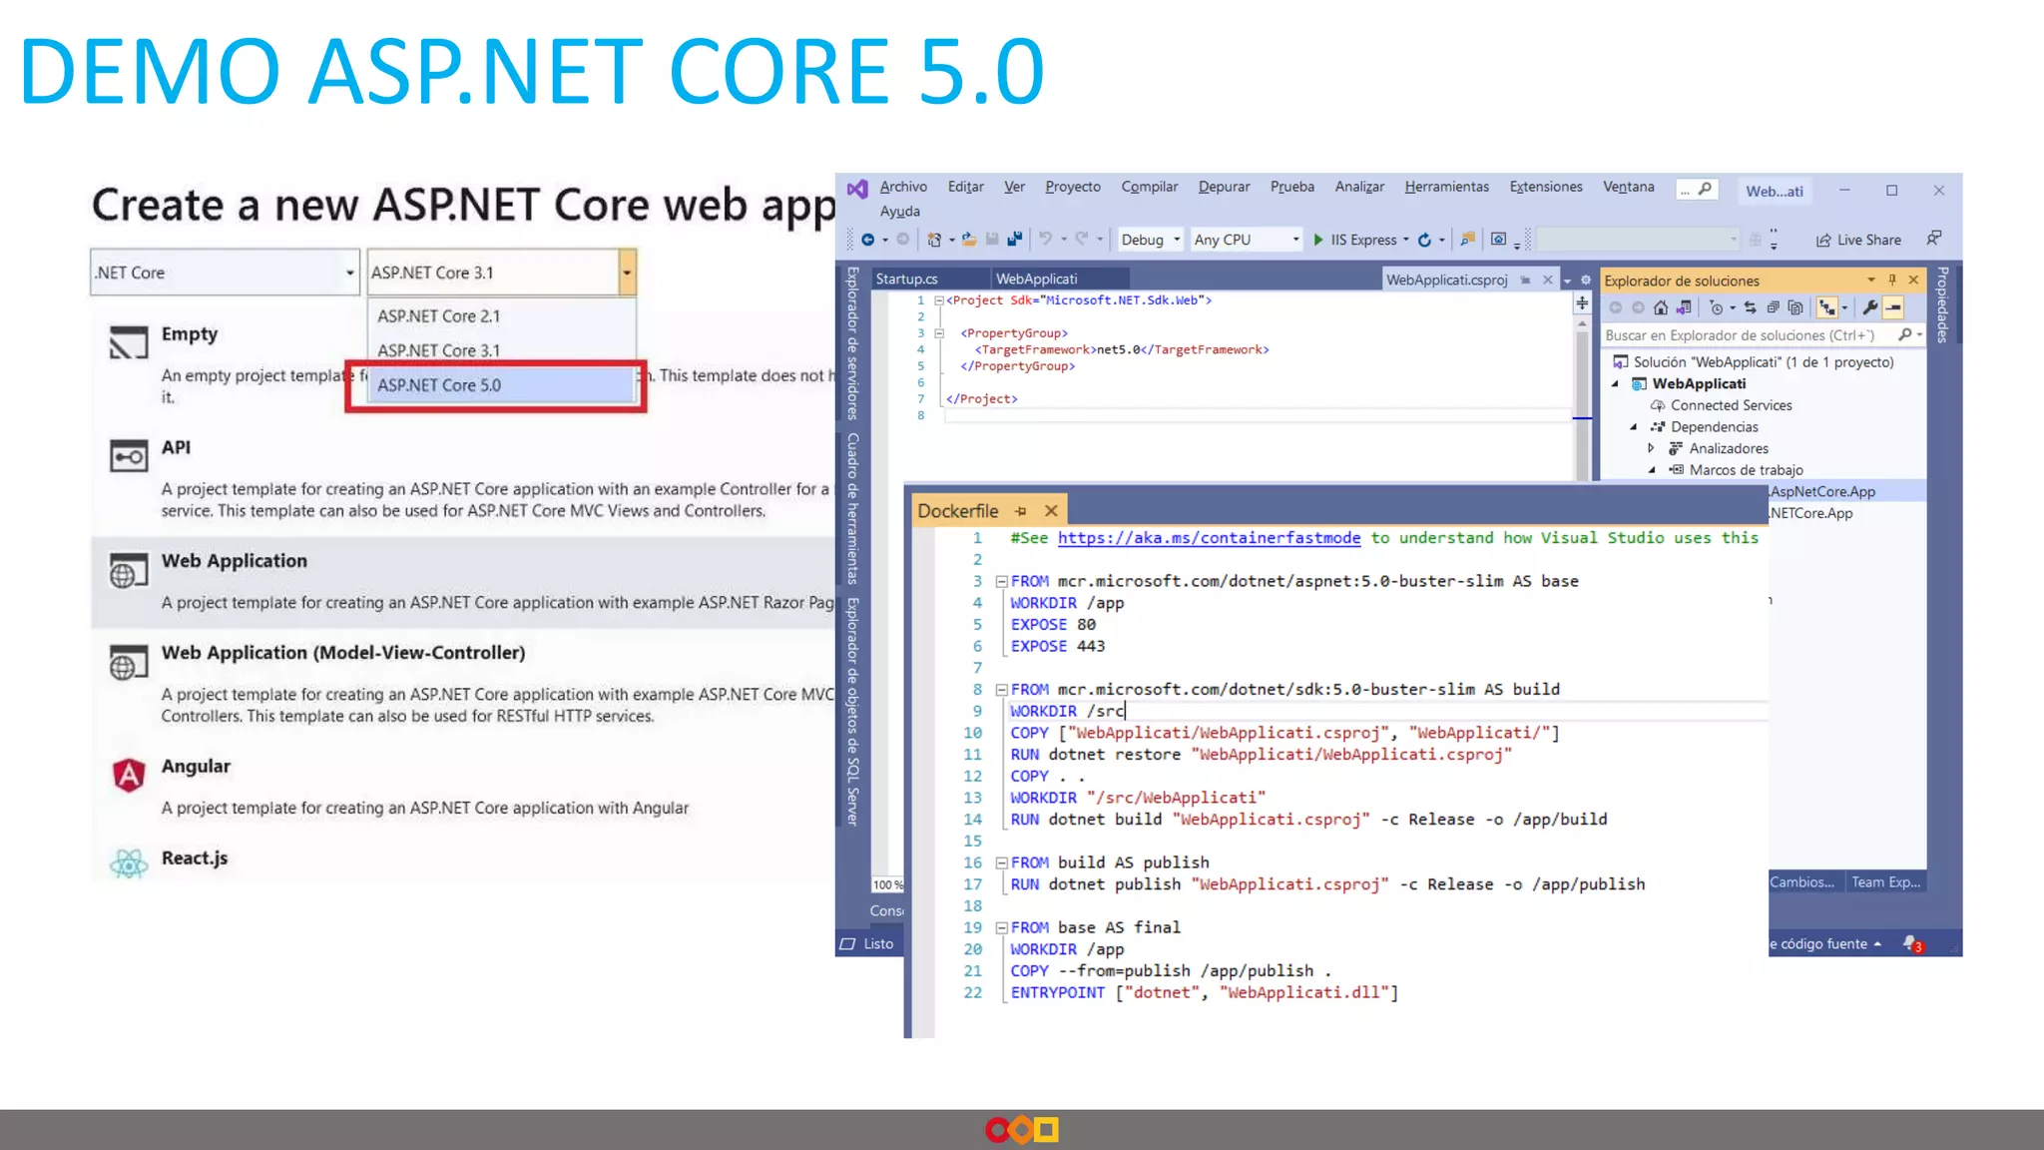Open the Any CPU platform dropdown
This screenshot has width=2044, height=1150.
[x=1246, y=240]
